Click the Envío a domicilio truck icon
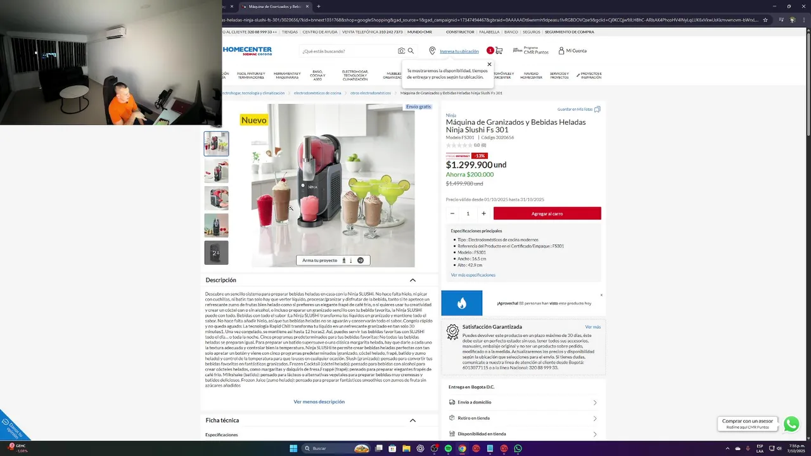The image size is (811, 456). [x=452, y=402]
